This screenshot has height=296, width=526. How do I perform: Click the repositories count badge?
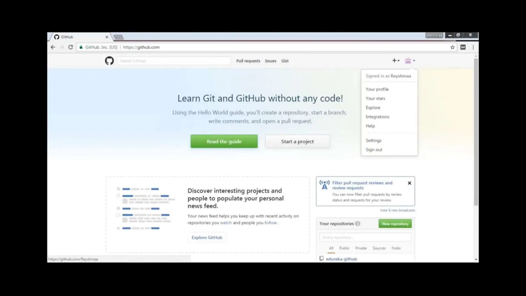coord(358,224)
